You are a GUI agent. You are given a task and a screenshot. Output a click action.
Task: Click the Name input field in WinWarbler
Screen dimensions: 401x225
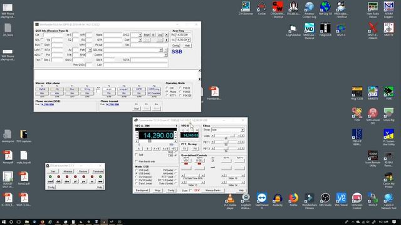click(x=113, y=35)
